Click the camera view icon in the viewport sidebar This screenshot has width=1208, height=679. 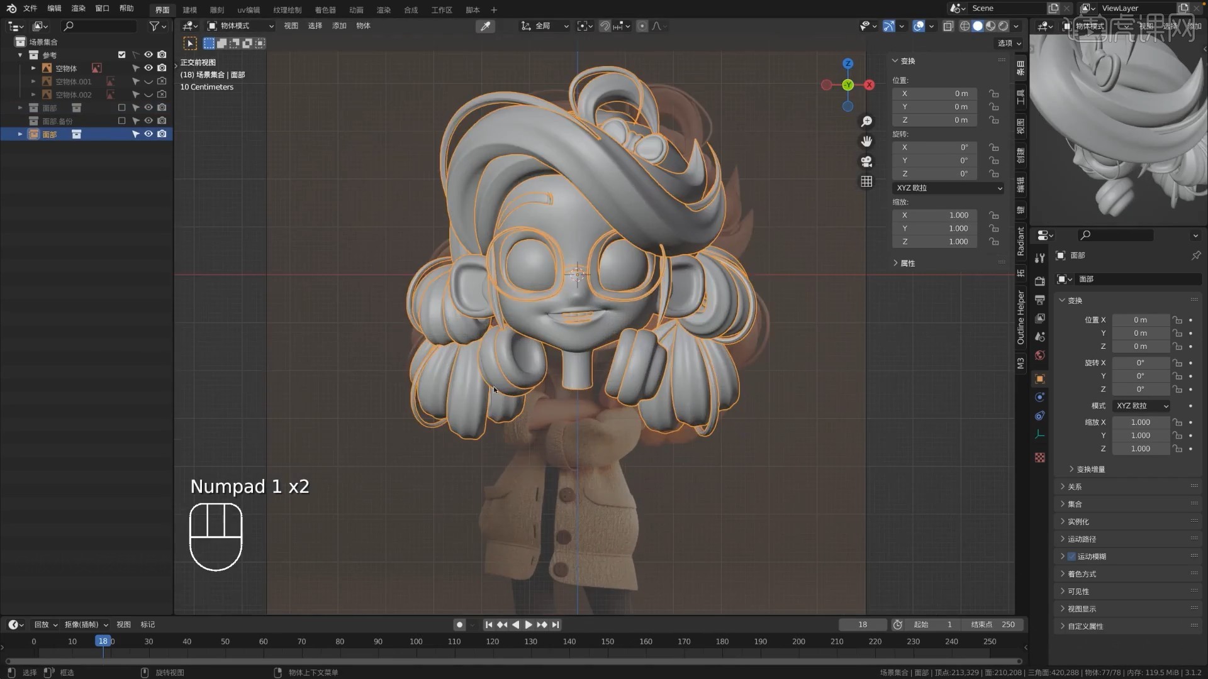click(866, 162)
